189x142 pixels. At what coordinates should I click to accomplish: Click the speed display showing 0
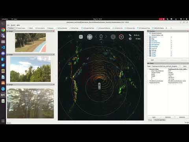[101, 37]
